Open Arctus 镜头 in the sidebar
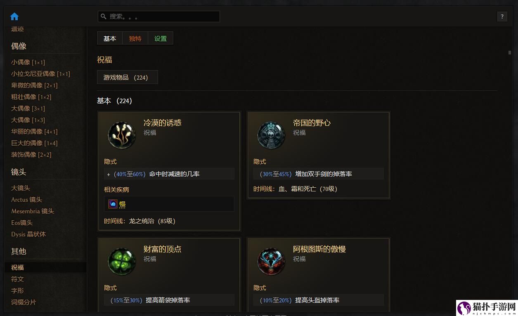Viewport: 518px width, 316px height. (x=27, y=199)
